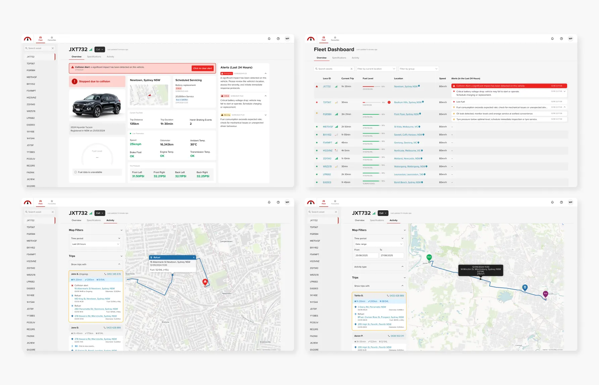Close the Refuel popup on the map
Viewport: 599px width, 385px height.
[x=194, y=258]
